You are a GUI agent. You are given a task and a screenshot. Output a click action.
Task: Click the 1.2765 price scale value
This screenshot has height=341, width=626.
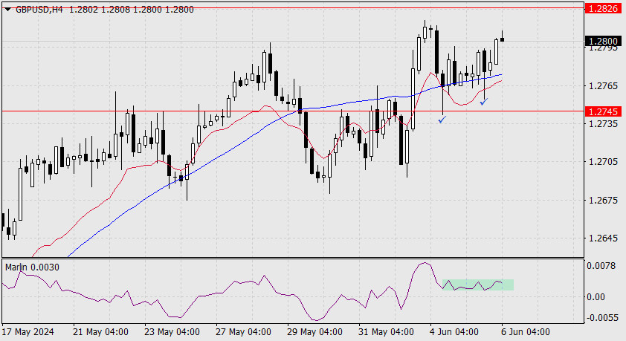[603, 86]
